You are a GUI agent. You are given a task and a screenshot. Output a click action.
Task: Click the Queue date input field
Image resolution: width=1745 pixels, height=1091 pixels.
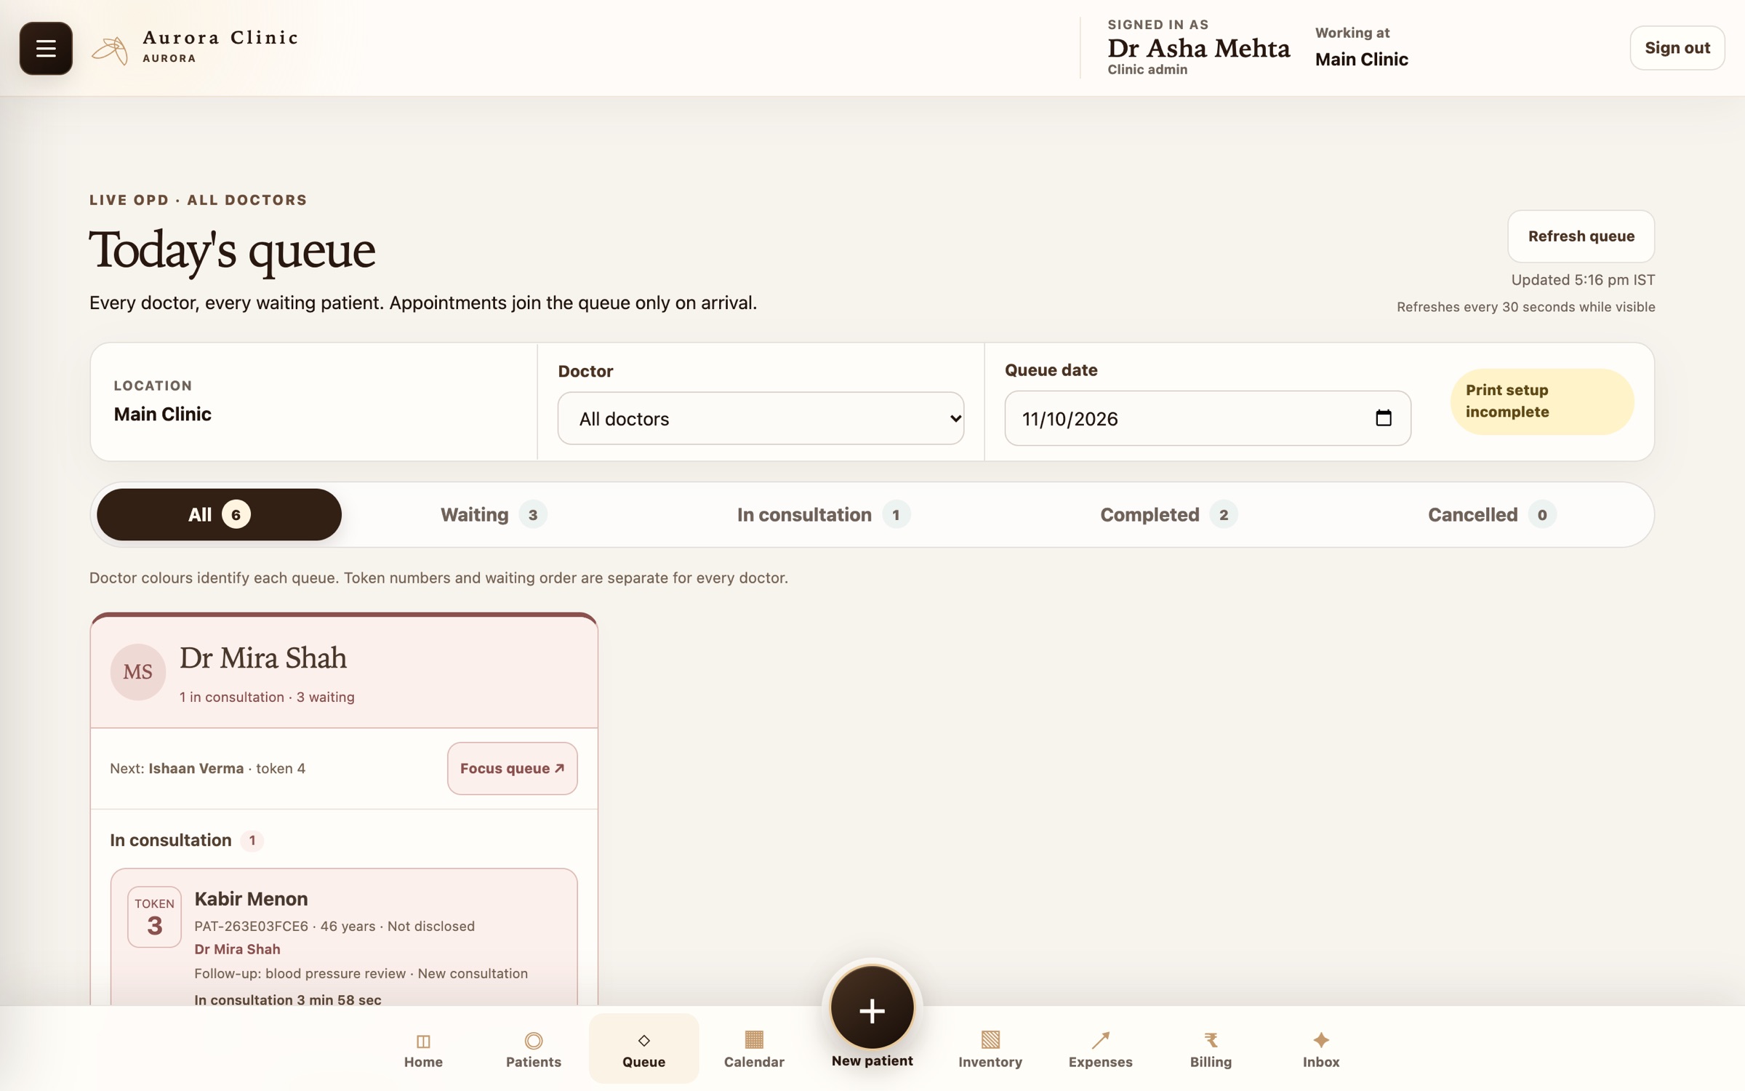1207,418
